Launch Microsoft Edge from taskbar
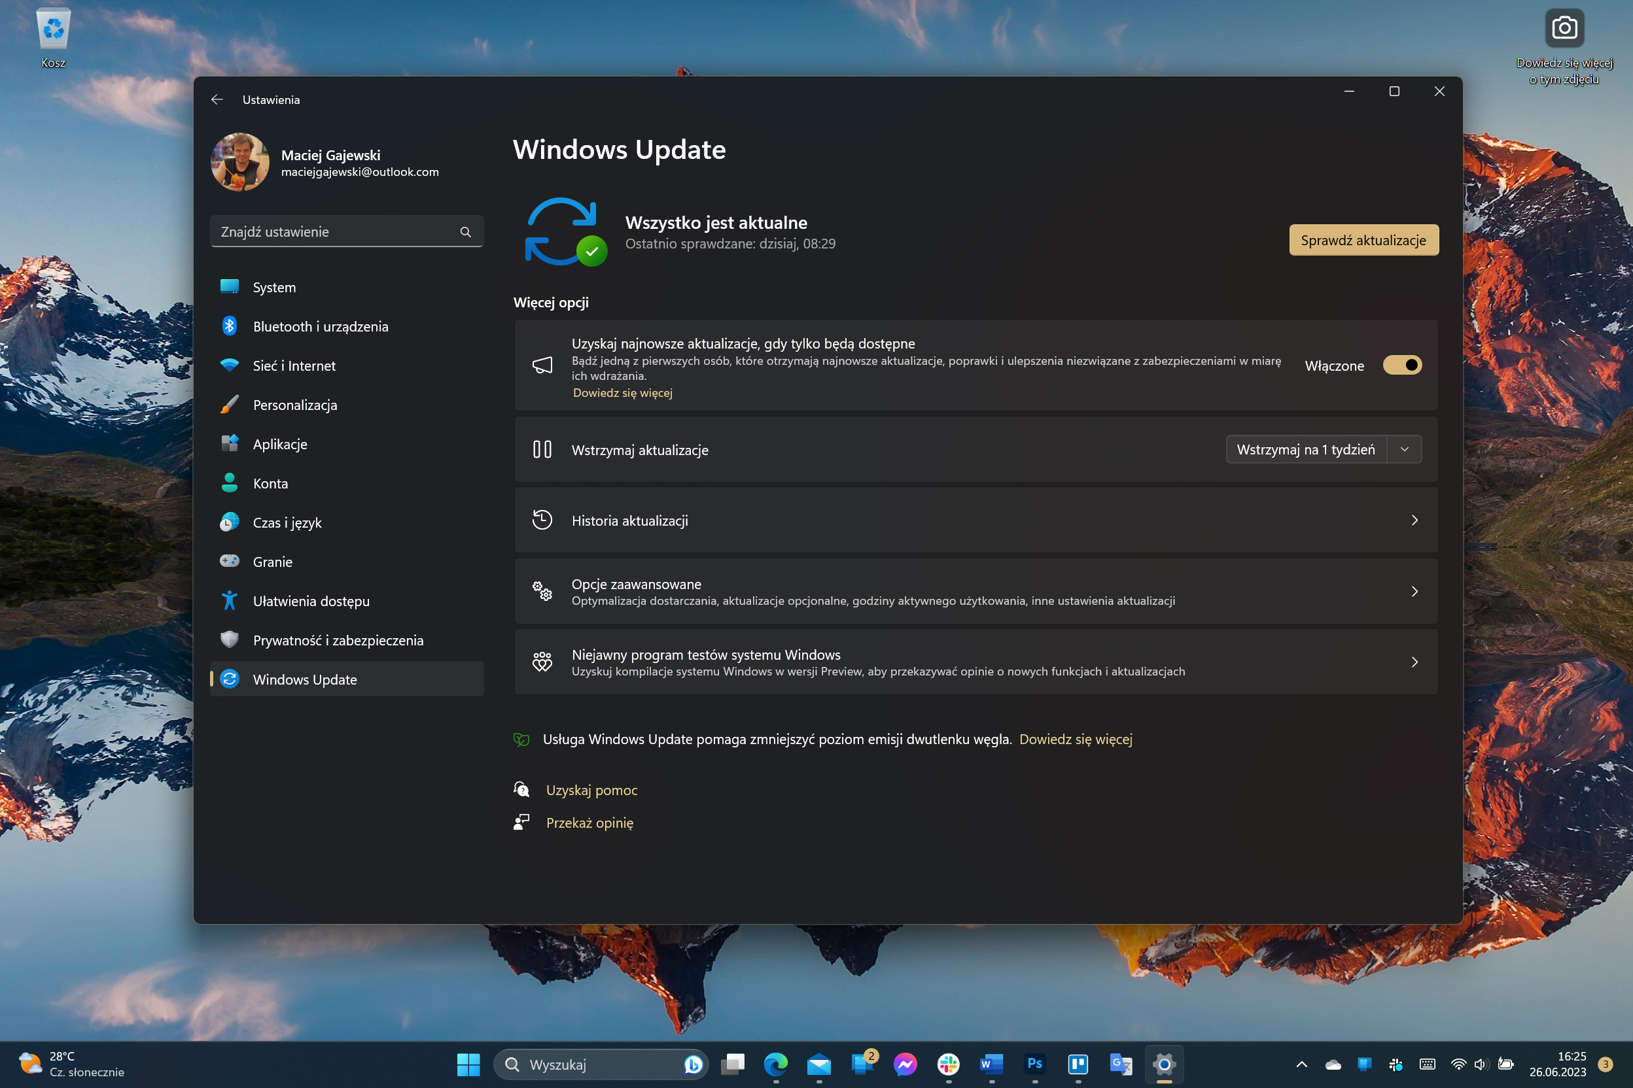Image resolution: width=1633 pixels, height=1088 pixels. (x=775, y=1064)
